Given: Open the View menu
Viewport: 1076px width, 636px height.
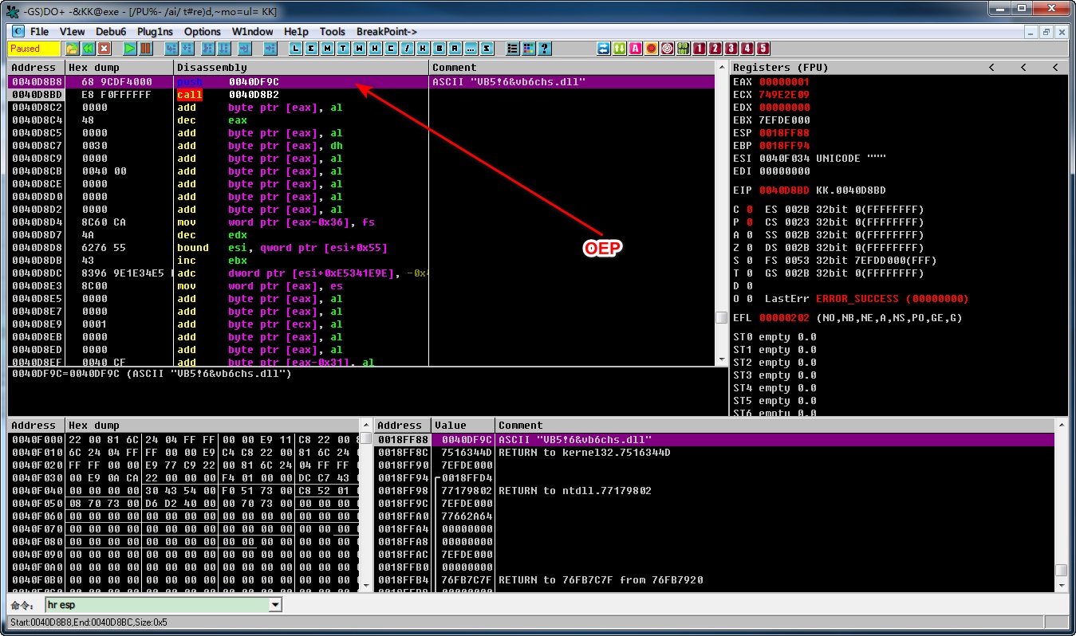Looking at the screenshot, I should 72,32.
